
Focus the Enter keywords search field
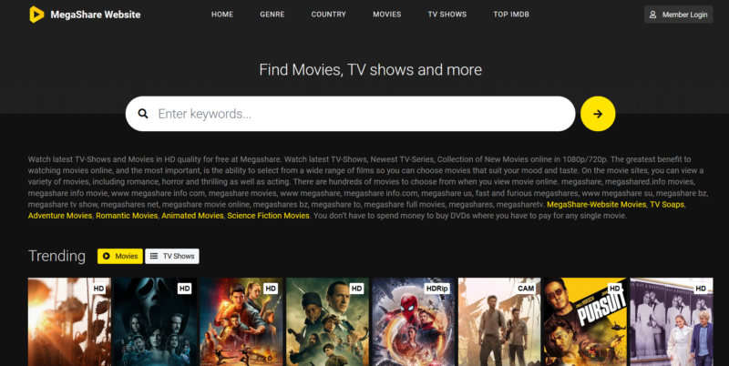click(x=350, y=114)
